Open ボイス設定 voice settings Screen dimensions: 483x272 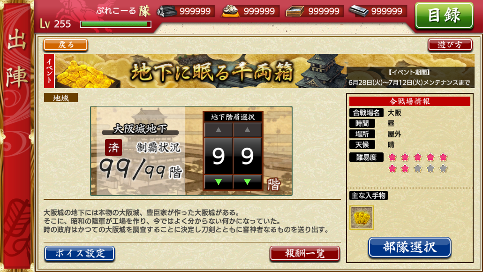pyautogui.click(x=80, y=254)
